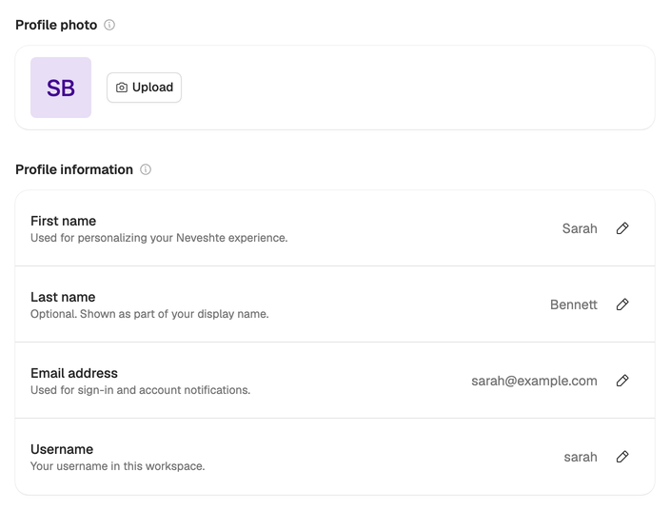Screen dimensions: 670x510
Task: Click the 'Last name' label
Action: 63,297
